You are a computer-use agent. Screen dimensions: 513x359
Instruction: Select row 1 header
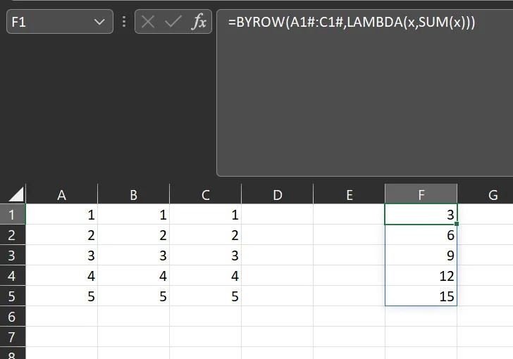pos(13,215)
